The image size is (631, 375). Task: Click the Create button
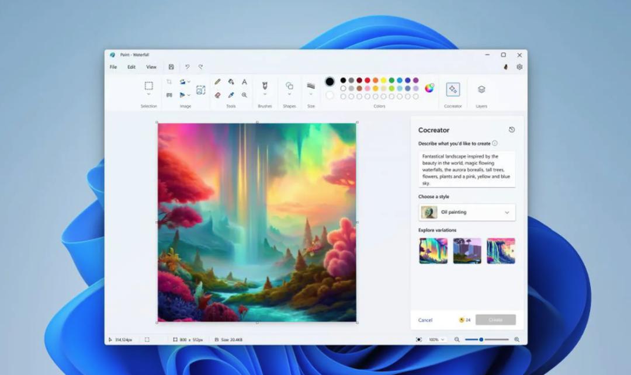495,320
